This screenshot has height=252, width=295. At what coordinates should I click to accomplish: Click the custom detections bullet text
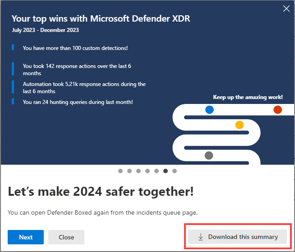[75, 48]
